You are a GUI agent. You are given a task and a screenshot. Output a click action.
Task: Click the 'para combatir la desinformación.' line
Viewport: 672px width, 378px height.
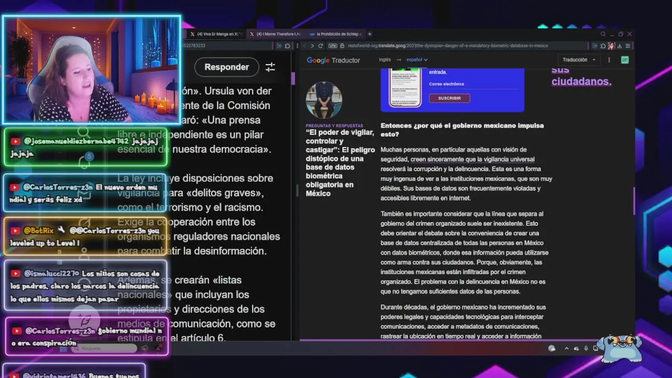click(192, 251)
